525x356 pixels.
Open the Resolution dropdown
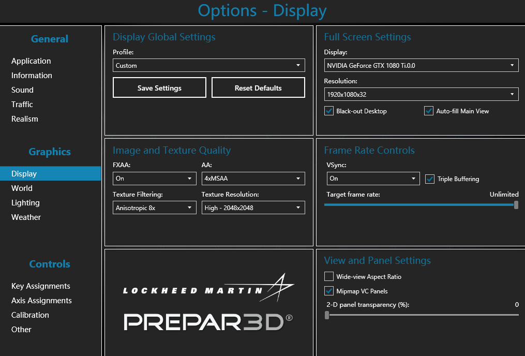click(421, 94)
